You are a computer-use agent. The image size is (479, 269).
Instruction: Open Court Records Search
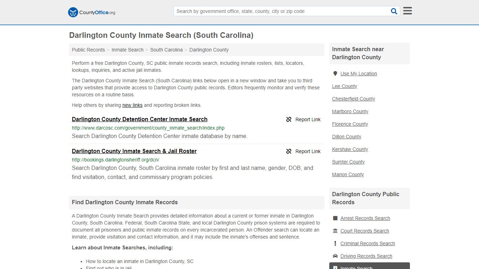[365, 231]
